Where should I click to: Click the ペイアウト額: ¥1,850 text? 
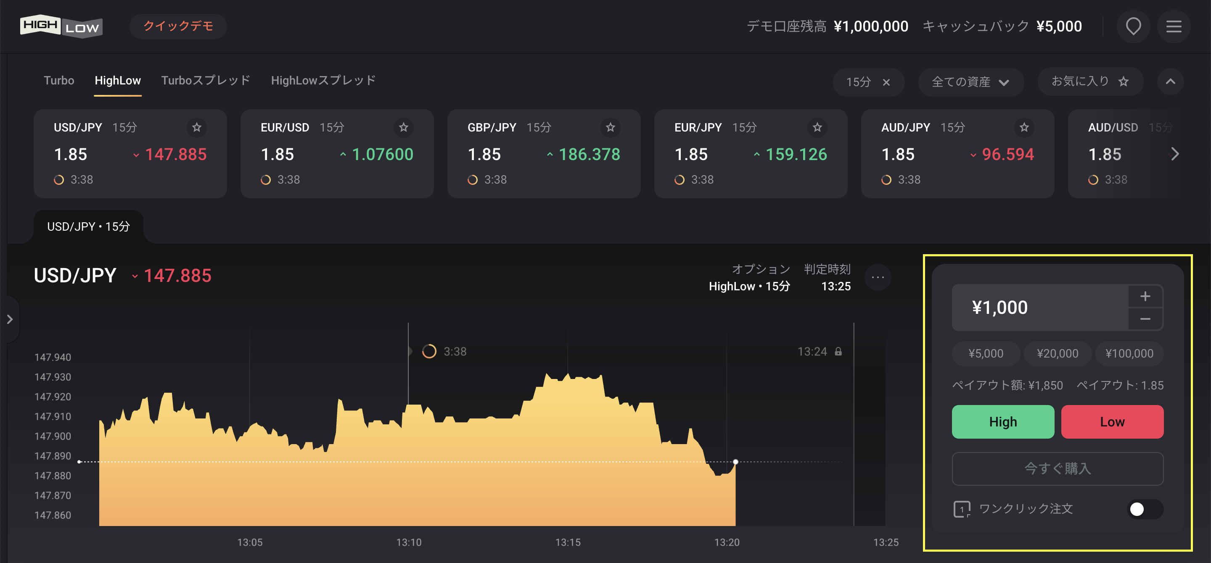(1007, 386)
